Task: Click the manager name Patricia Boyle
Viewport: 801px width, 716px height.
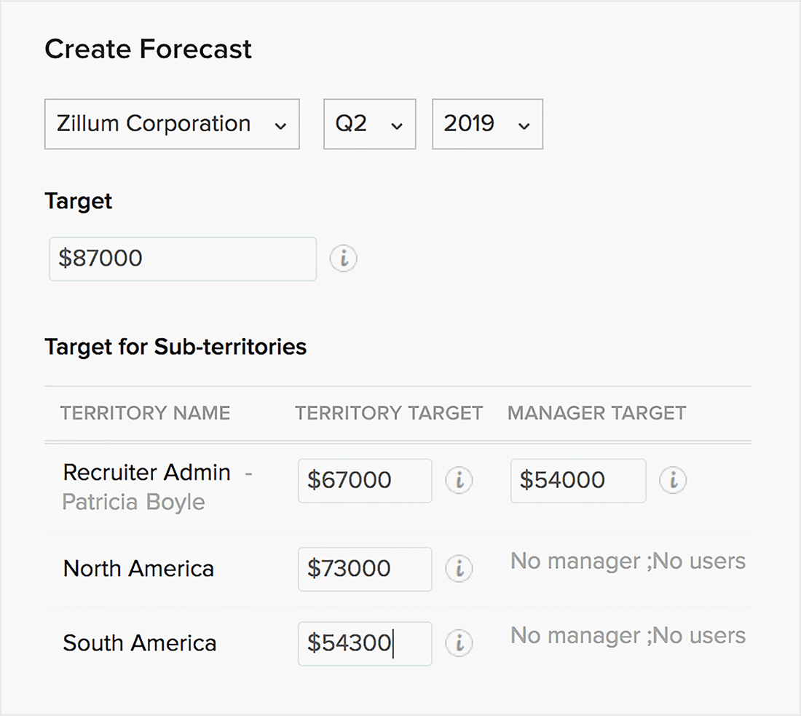Action: [x=133, y=502]
